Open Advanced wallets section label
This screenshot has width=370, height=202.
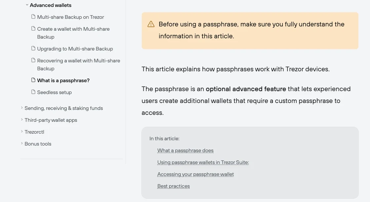click(x=51, y=5)
